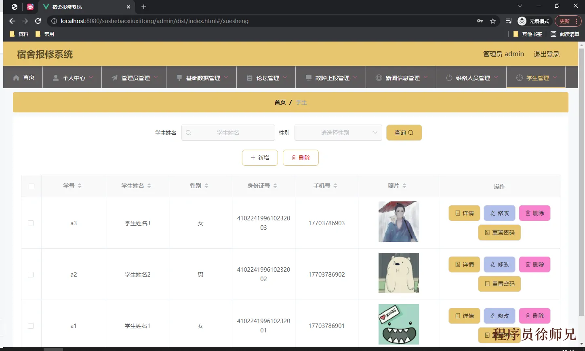Check the row checkbox for student a1

[x=31, y=326]
